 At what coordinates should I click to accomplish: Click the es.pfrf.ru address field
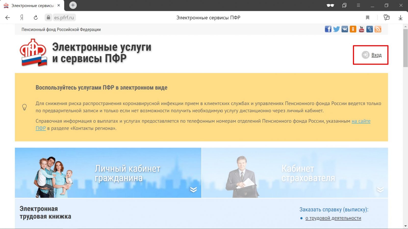(x=64, y=18)
